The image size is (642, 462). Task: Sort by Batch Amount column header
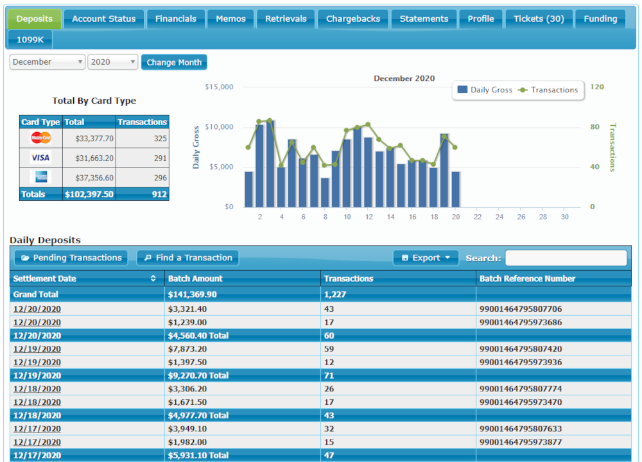point(195,278)
